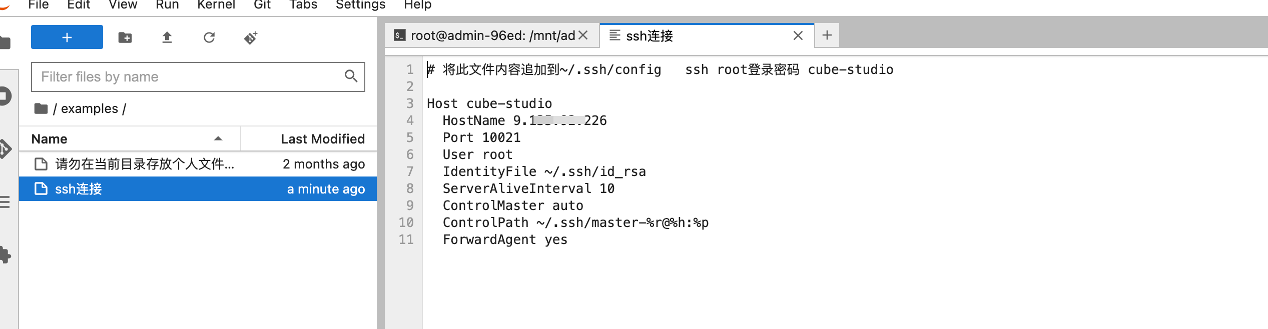Add a new tab with plus button

[x=827, y=35]
